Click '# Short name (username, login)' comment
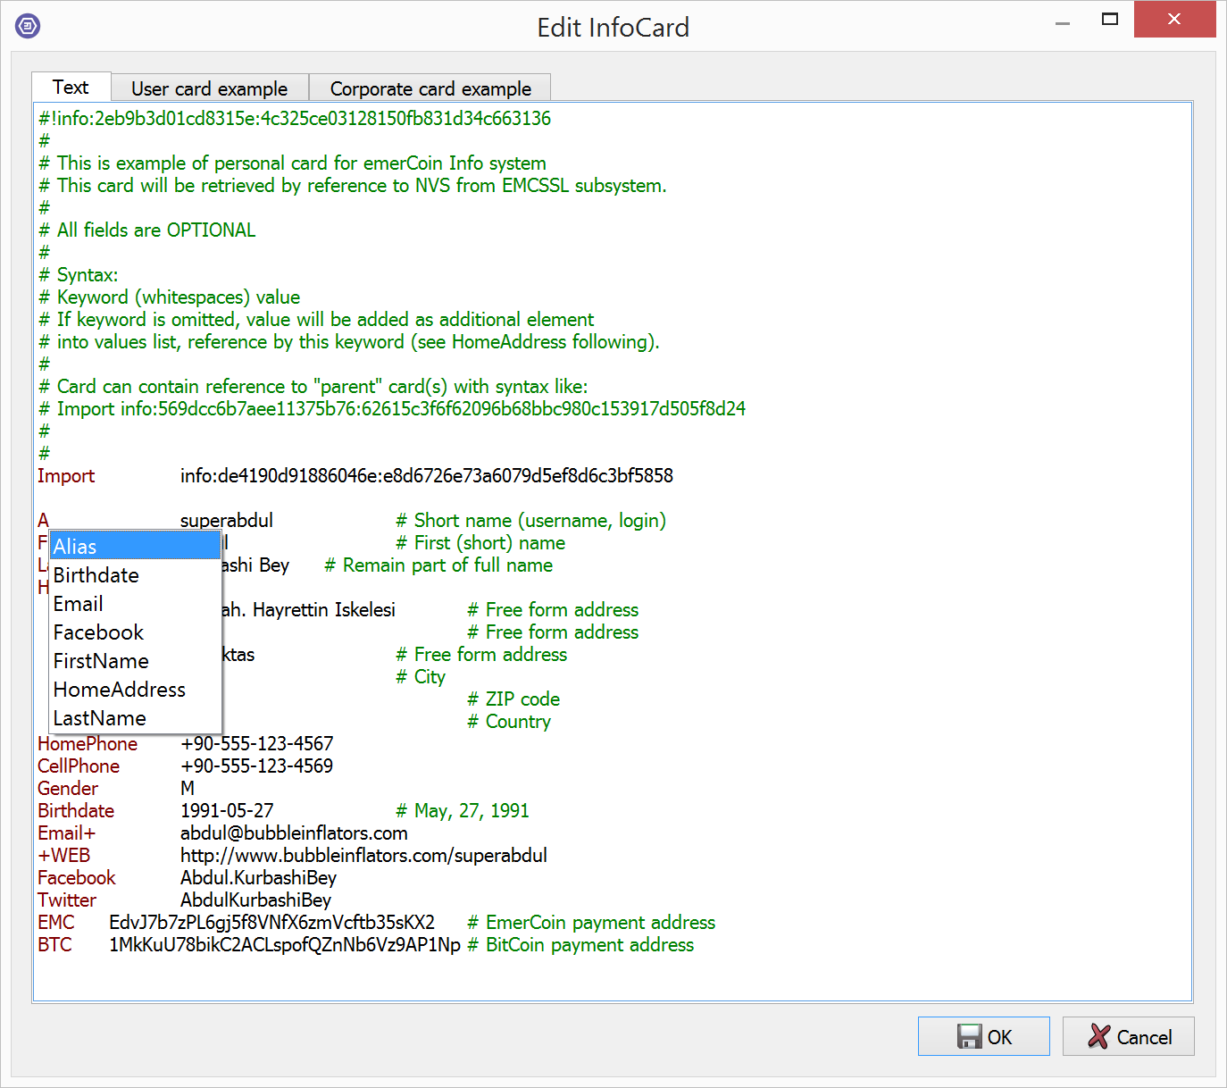This screenshot has width=1227, height=1088. tap(531, 520)
